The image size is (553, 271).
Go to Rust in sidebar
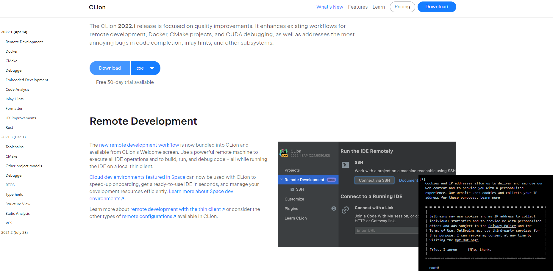click(x=9, y=128)
